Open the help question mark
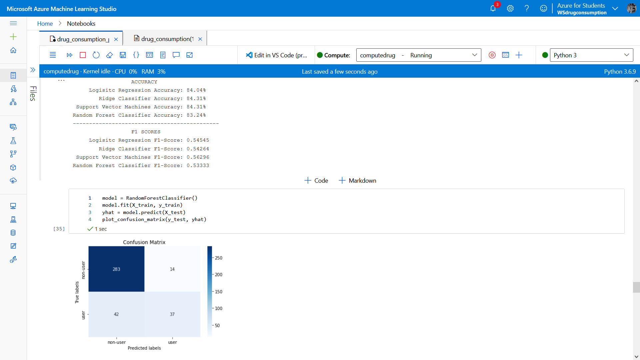The height and width of the screenshot is (360, 640). point(527,9)
